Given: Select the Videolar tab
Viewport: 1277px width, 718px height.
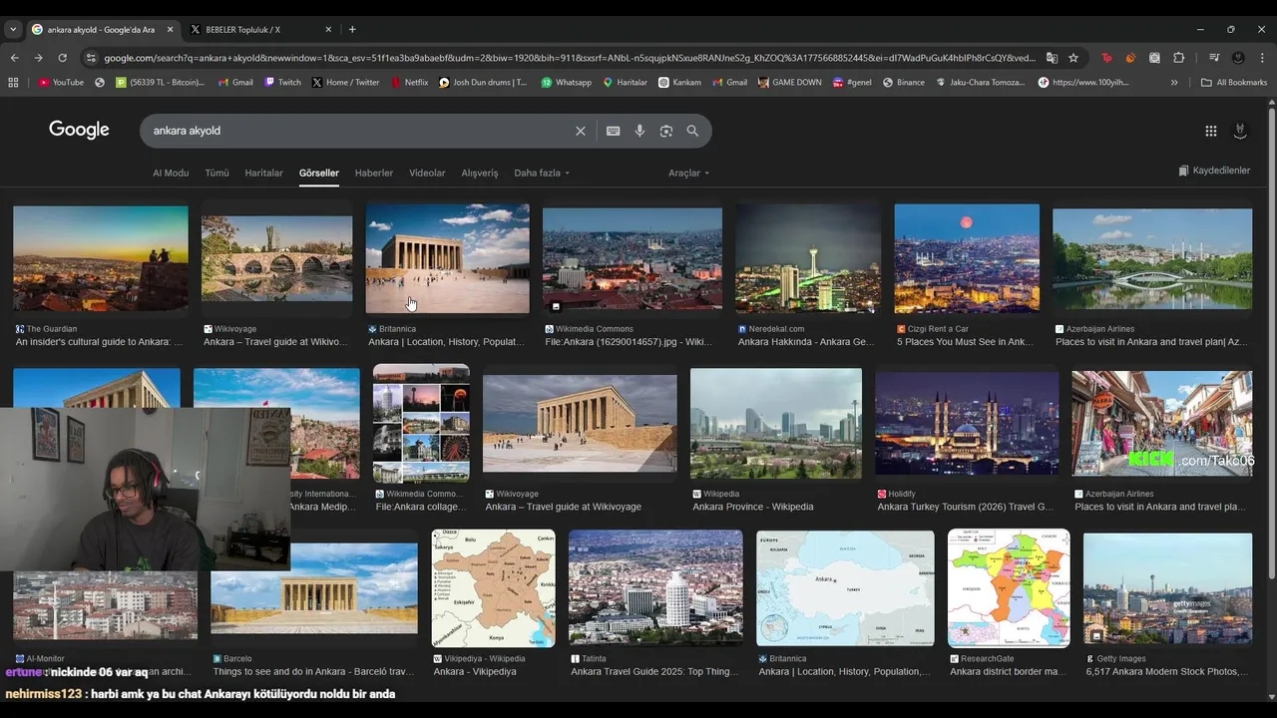Looking at the screenshot, I should pyautogui.click(x=427, y=173).
